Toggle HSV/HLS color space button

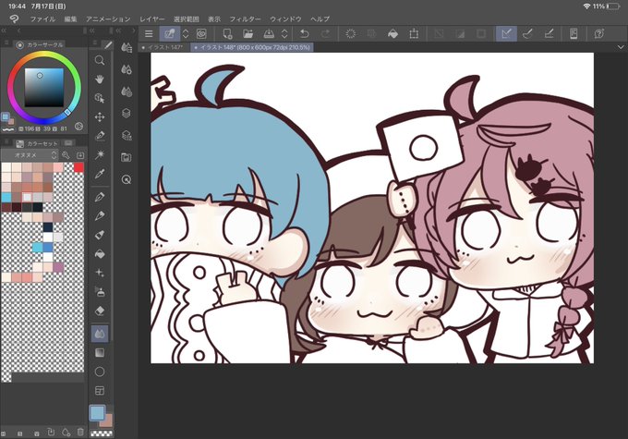78,127
